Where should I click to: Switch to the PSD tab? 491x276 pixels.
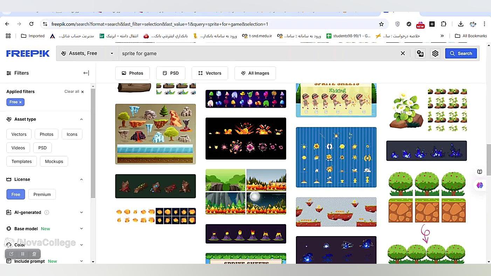click(171, 73)
